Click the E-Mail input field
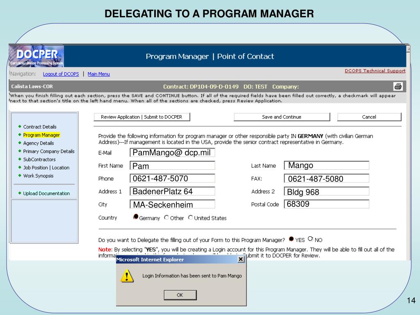Viewport: 420px width, 315px height. [172, 153]
